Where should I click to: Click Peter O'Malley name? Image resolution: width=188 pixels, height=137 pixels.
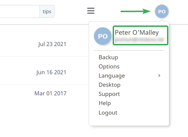[x=137, y=32]
